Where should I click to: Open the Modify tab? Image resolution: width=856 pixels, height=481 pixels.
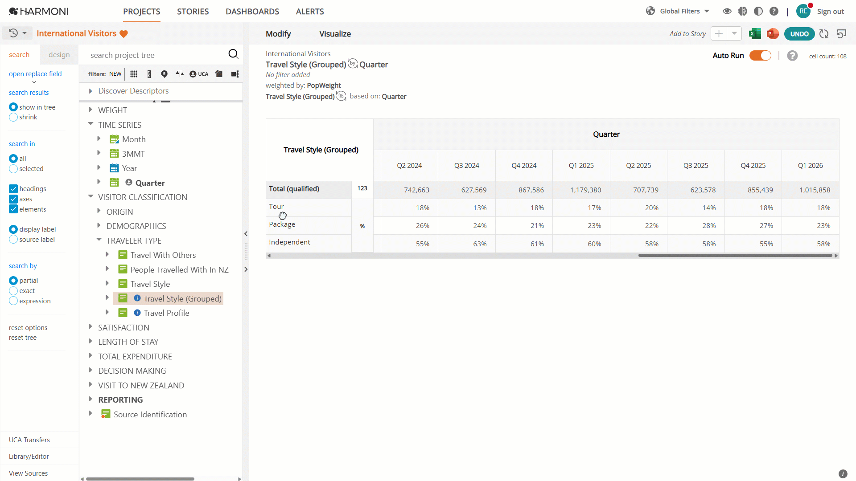click(278, 34)
